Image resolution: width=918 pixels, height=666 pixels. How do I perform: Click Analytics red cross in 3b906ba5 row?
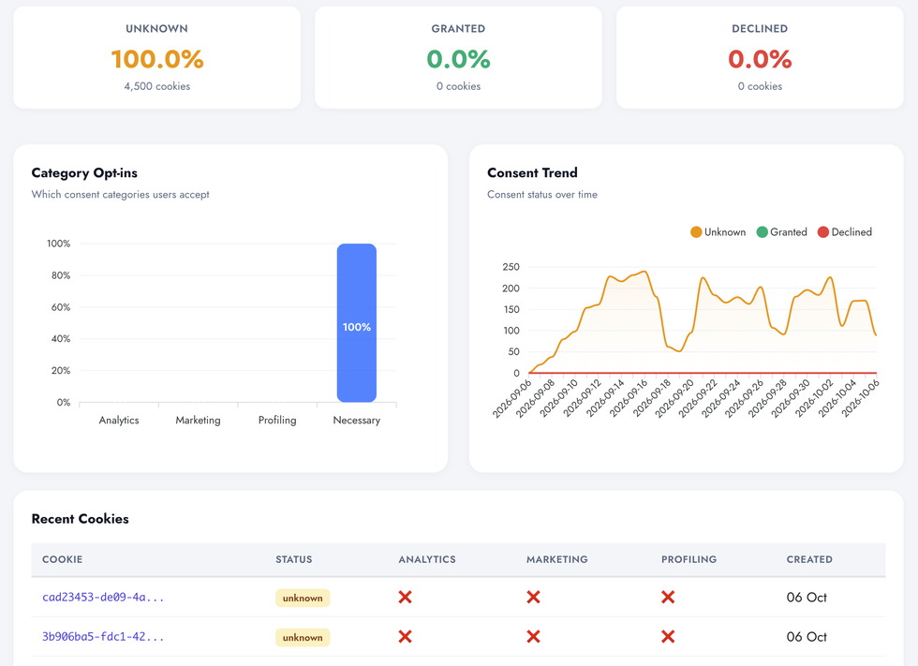tap(405, 637)
